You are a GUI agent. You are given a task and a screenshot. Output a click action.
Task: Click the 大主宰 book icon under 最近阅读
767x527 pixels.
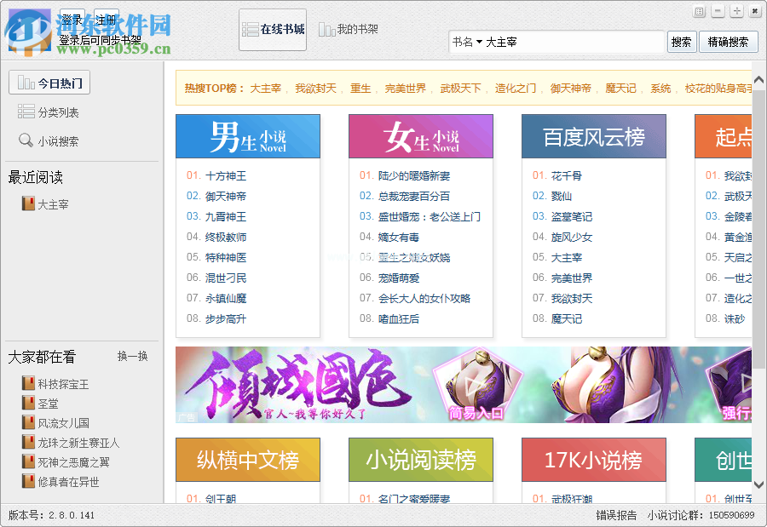coord(26,203)
